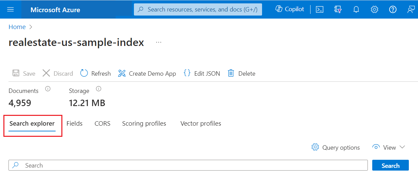View notifications bell icon
The height and width of the screenshot is (177, 418).
[356, 9]
